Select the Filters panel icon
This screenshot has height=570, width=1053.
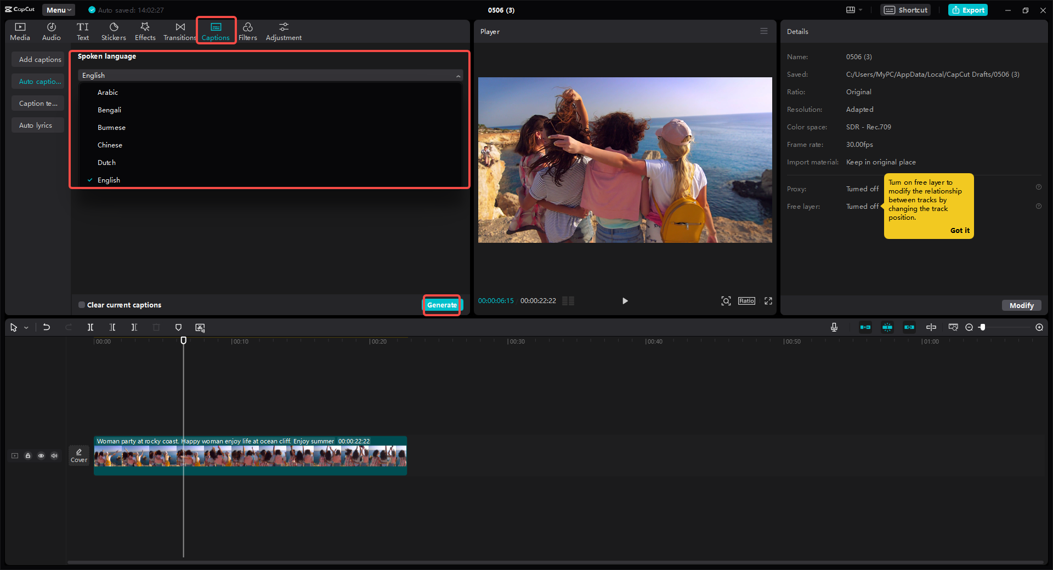(x=247, y=31)
